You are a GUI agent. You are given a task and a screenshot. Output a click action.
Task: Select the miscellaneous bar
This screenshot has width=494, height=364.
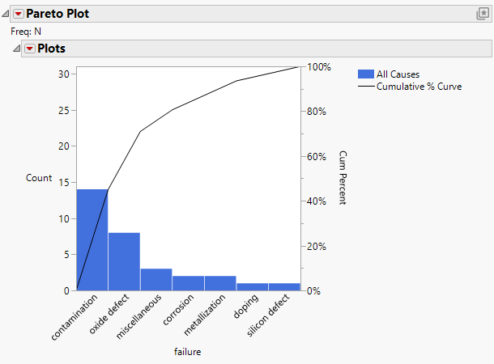coord(156,279)
